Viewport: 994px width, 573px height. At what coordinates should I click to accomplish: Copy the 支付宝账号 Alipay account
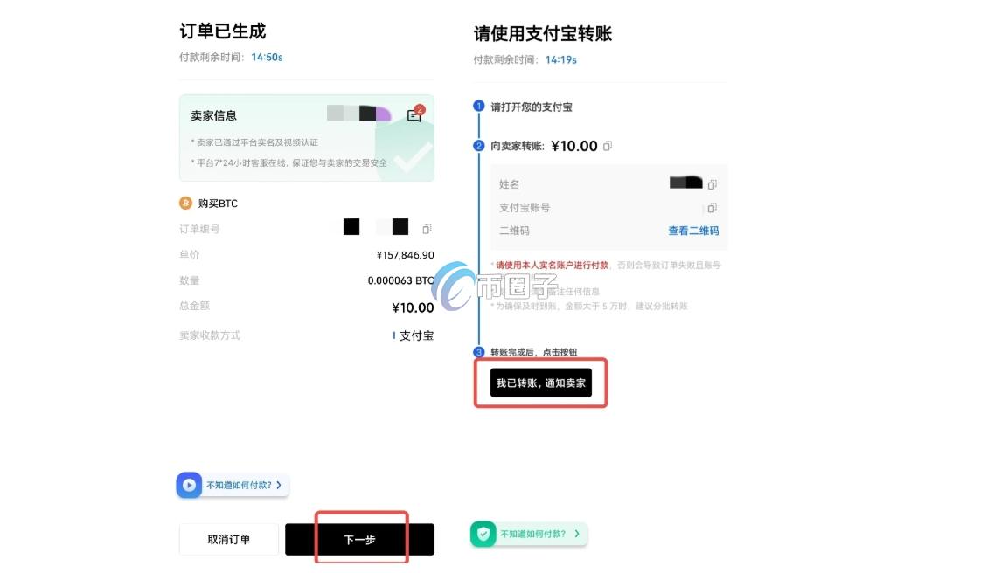coord(711,207)
